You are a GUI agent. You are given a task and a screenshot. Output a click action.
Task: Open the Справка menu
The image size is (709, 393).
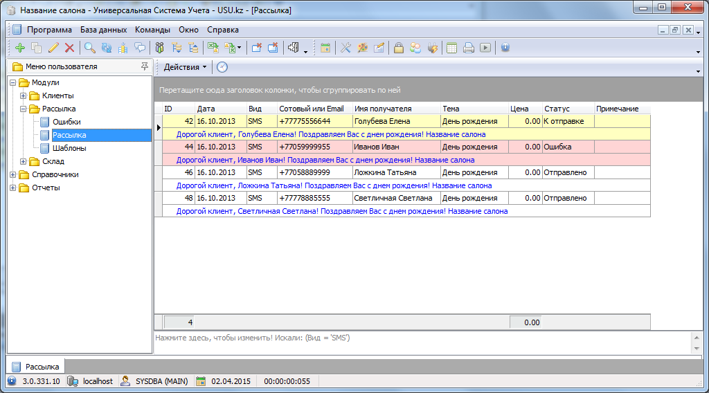[223, 30]
